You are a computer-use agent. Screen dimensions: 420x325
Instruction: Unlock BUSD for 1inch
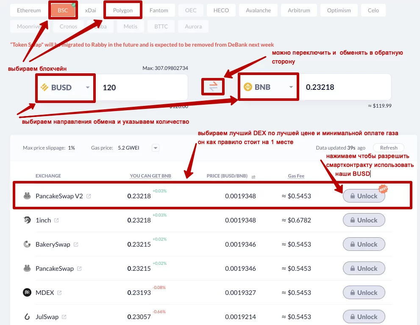point(364,220)
